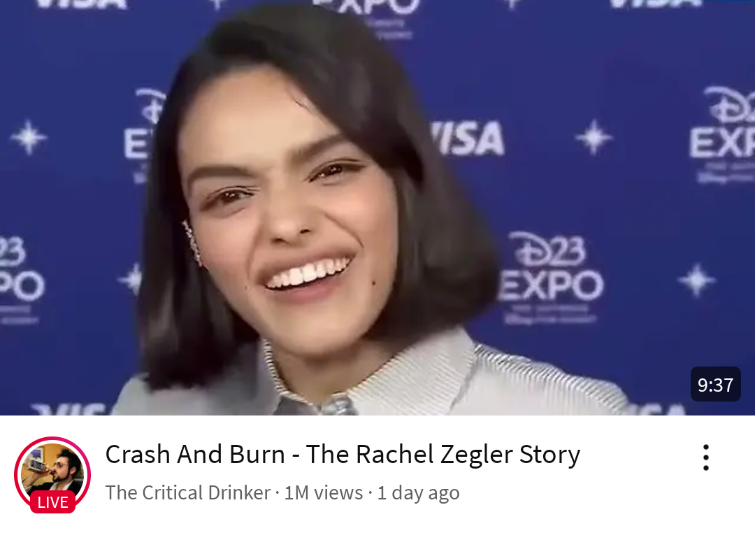Select the words Rachel Zegler Story in title
The image size is (755, 540).
468,454
